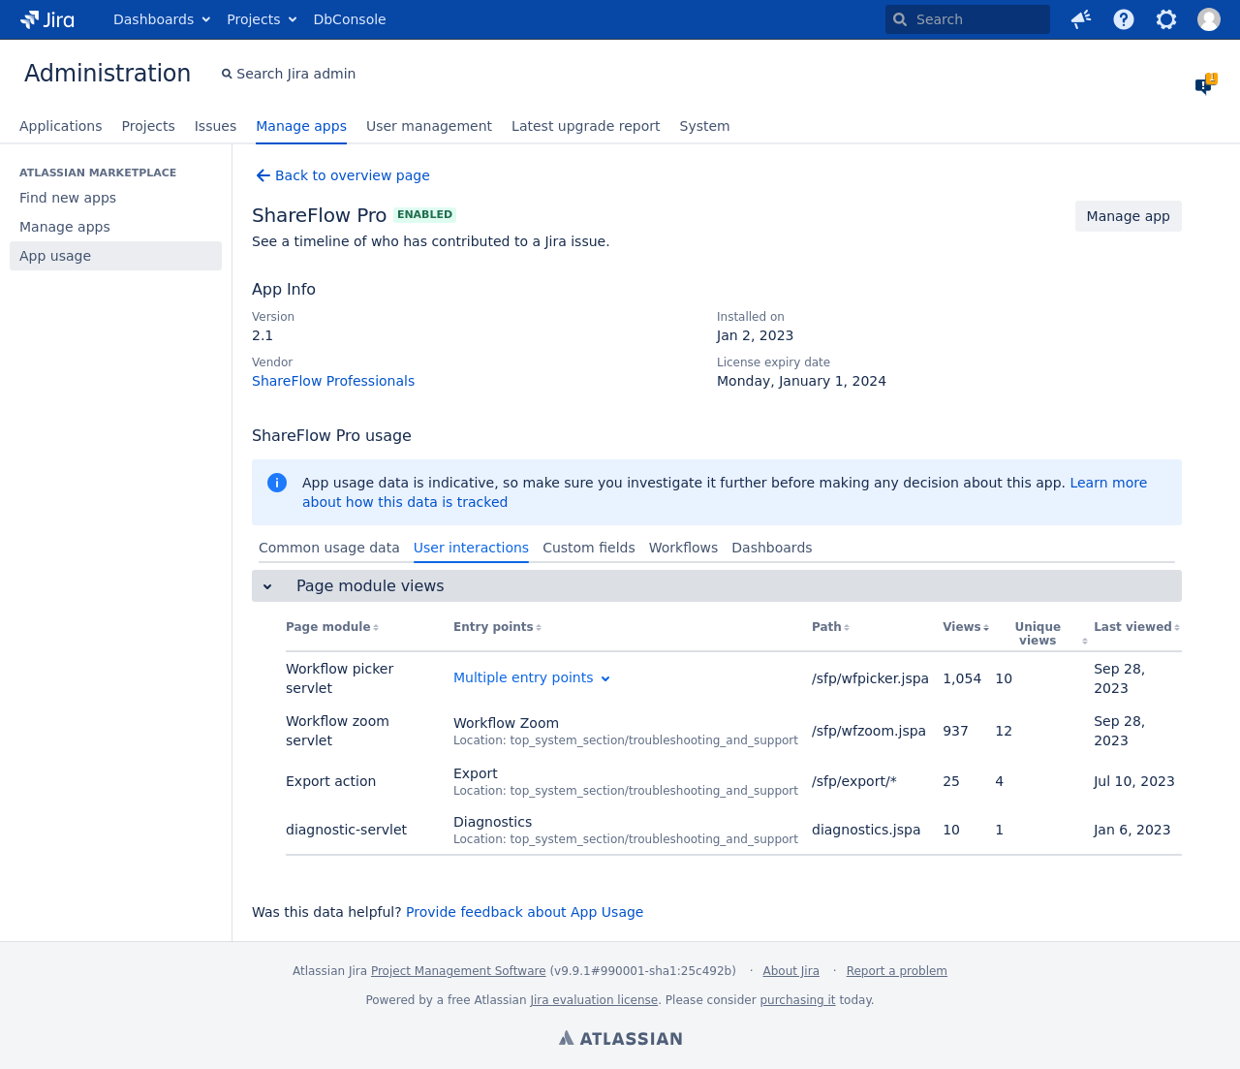Click the ENABLED status badge

pos(424,215)
